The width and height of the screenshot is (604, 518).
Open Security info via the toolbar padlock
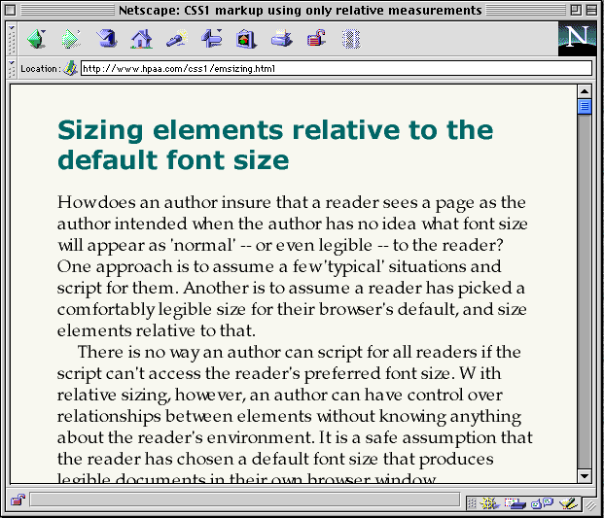[316, 40]
